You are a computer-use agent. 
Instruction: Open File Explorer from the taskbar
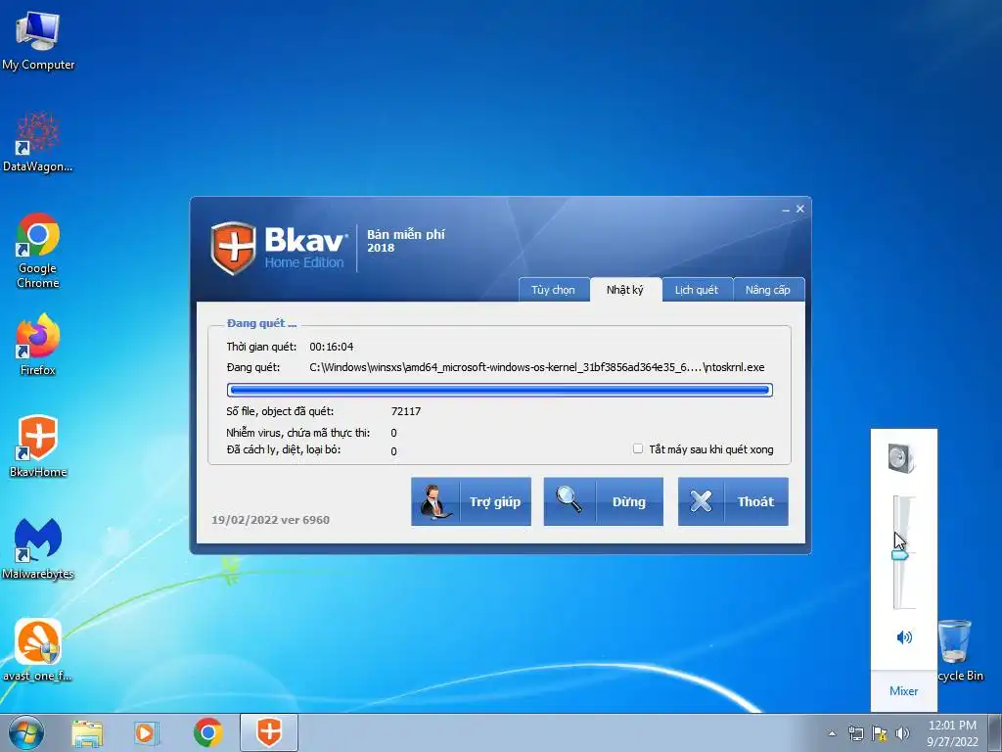87,733
